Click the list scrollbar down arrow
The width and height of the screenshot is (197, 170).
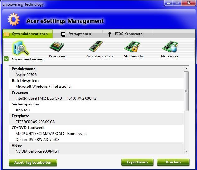pos(186,152)
